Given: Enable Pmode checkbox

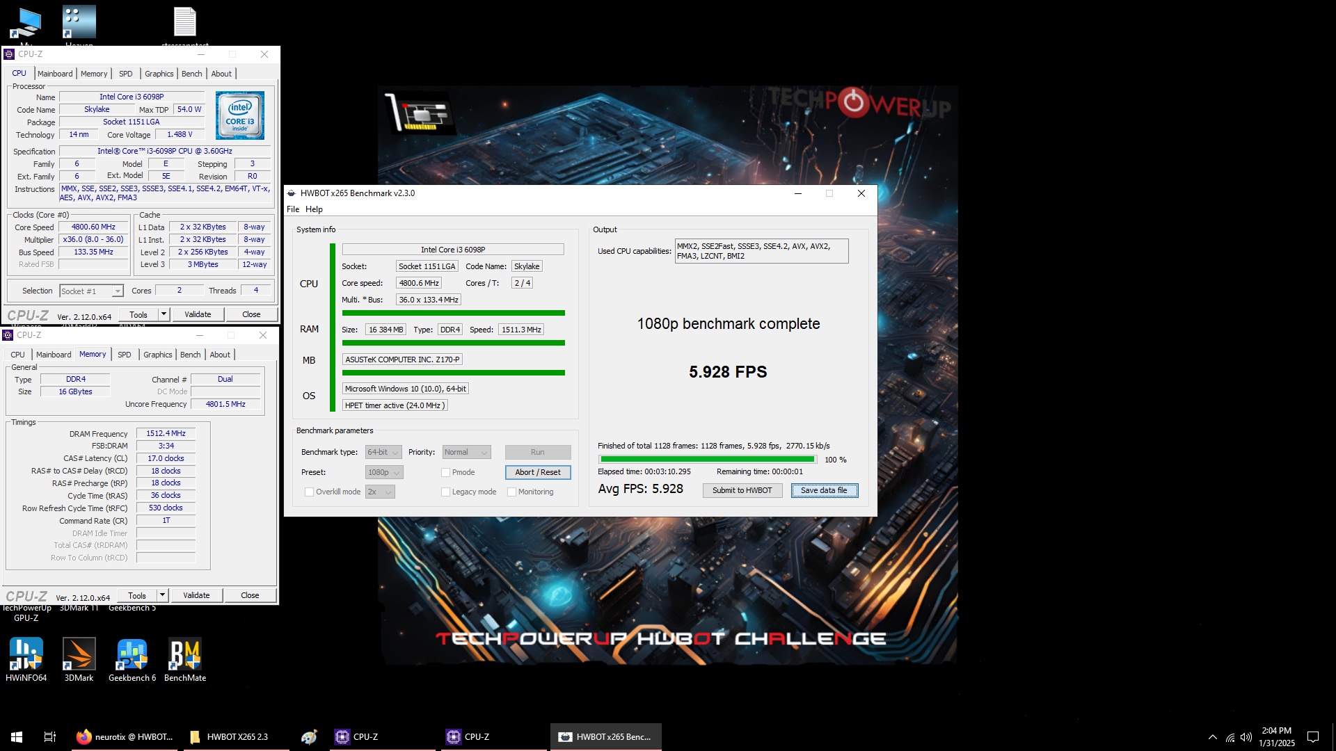Looking at the screenshot, I should (445, 472).
